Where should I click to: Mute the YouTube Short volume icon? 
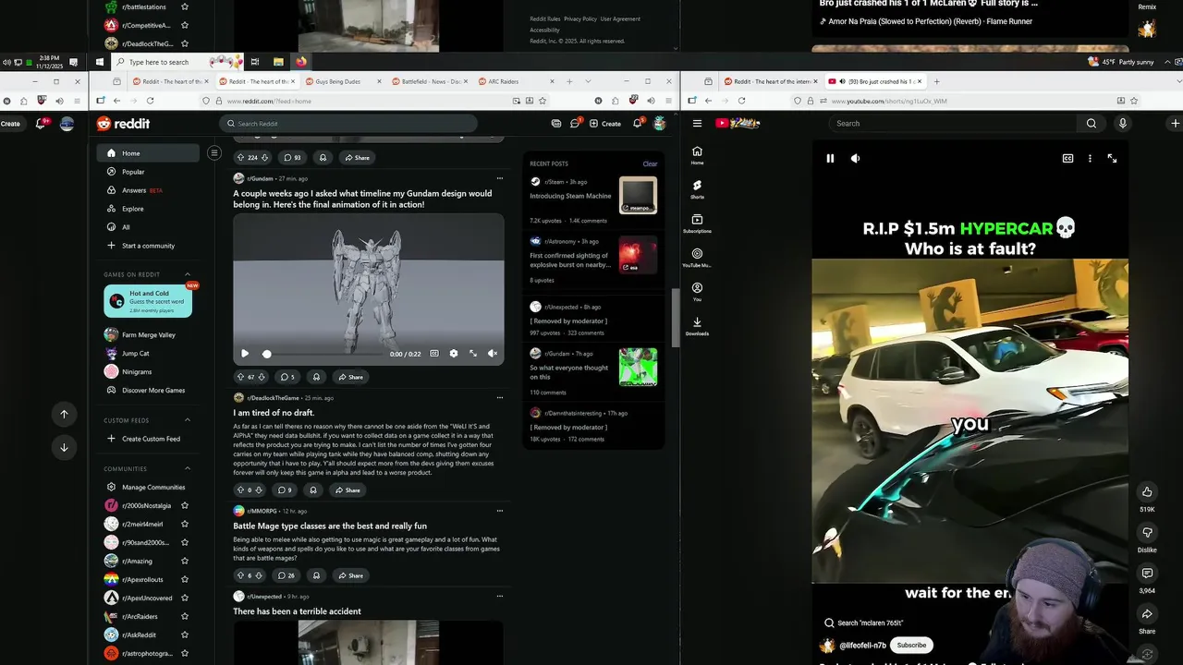[x=855, y=158]
